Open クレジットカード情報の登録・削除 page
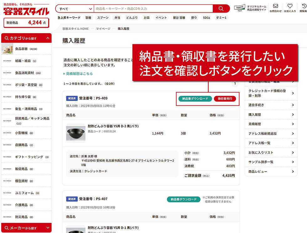 pyautogui.click(x=269, y=93)
